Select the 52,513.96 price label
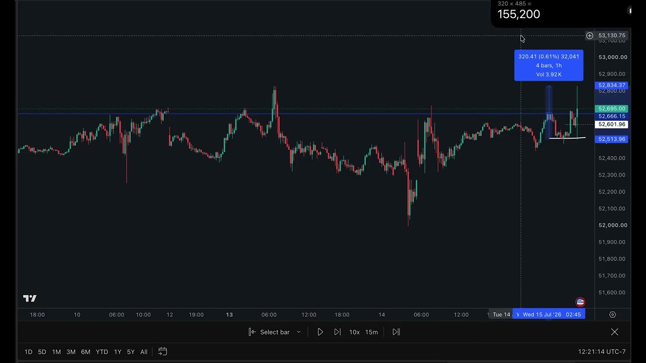 612,139
